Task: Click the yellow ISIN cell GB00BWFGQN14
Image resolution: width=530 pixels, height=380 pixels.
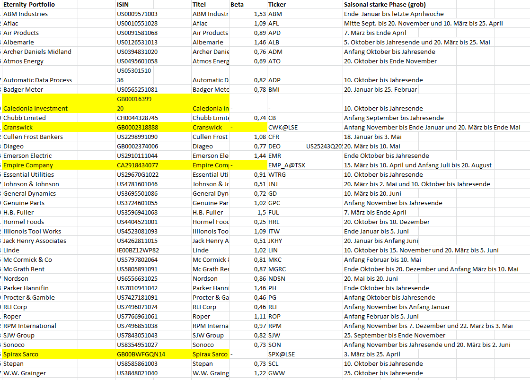Action: 141,354
